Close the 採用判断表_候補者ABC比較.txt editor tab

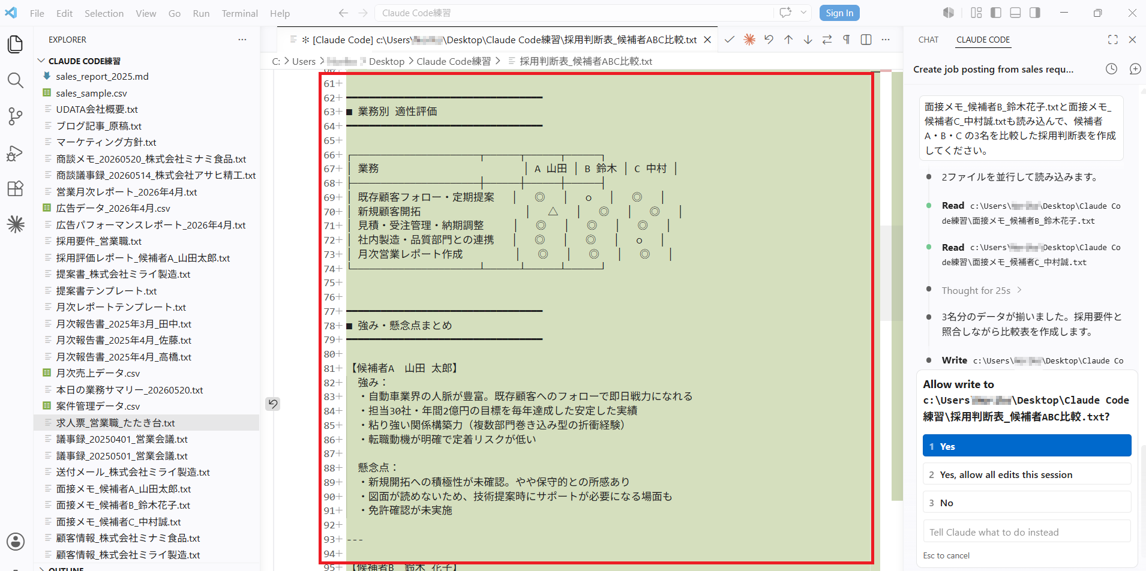click(x=707, y=40)
